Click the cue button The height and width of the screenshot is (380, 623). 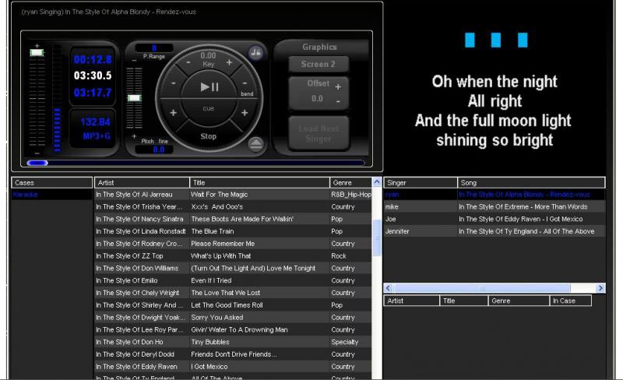pyautogui.click(x=208, y=108)
